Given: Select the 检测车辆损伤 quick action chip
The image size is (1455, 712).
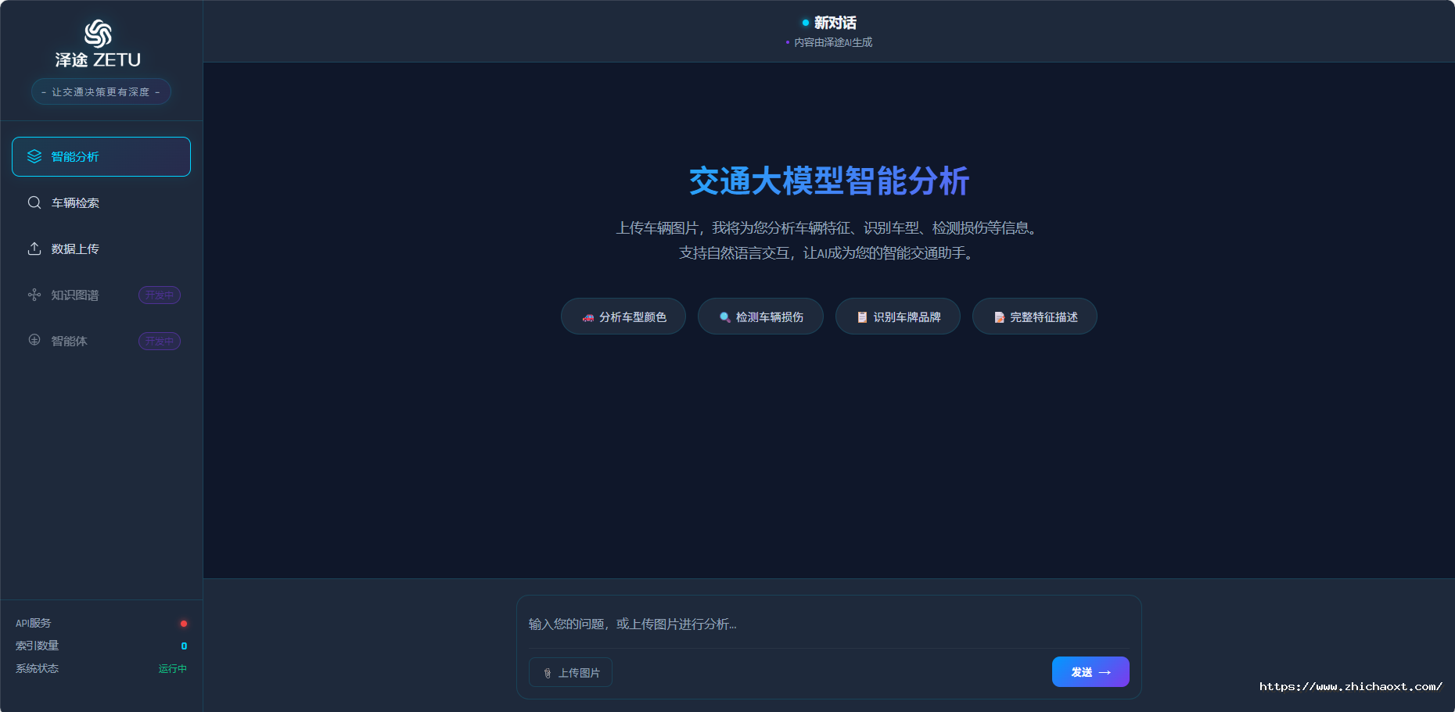Looking at the screenshot, I should point(760,317).
